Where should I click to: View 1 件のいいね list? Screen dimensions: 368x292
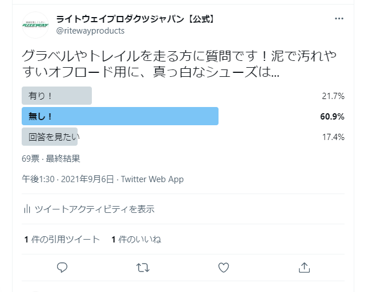(x=136, y=239)
